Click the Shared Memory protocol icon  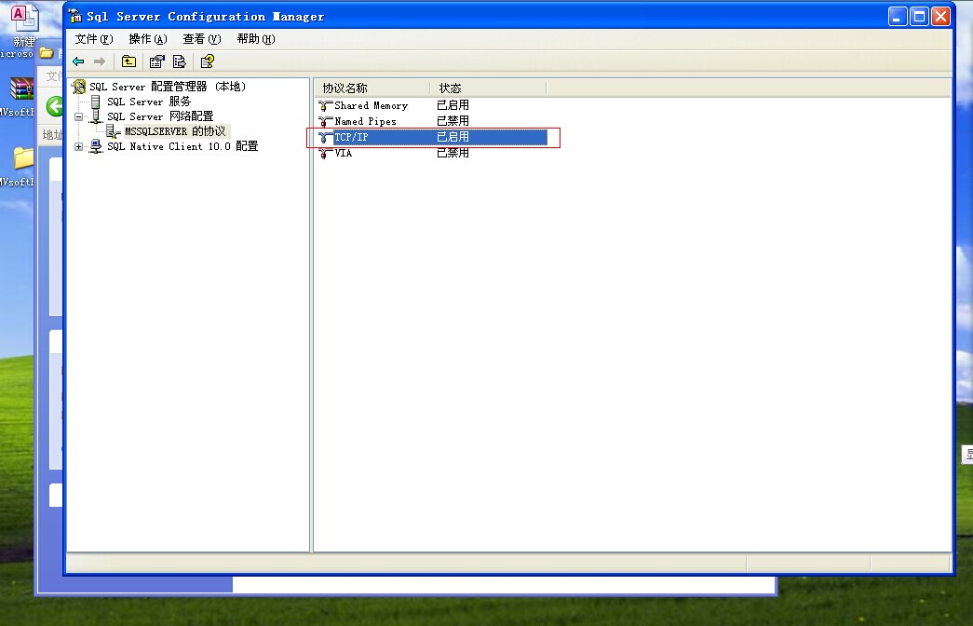coord(325,105)
